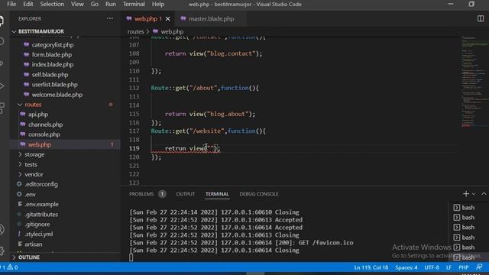
Task: Open categorylist.php in the explorer
Action: coord(53,45)
